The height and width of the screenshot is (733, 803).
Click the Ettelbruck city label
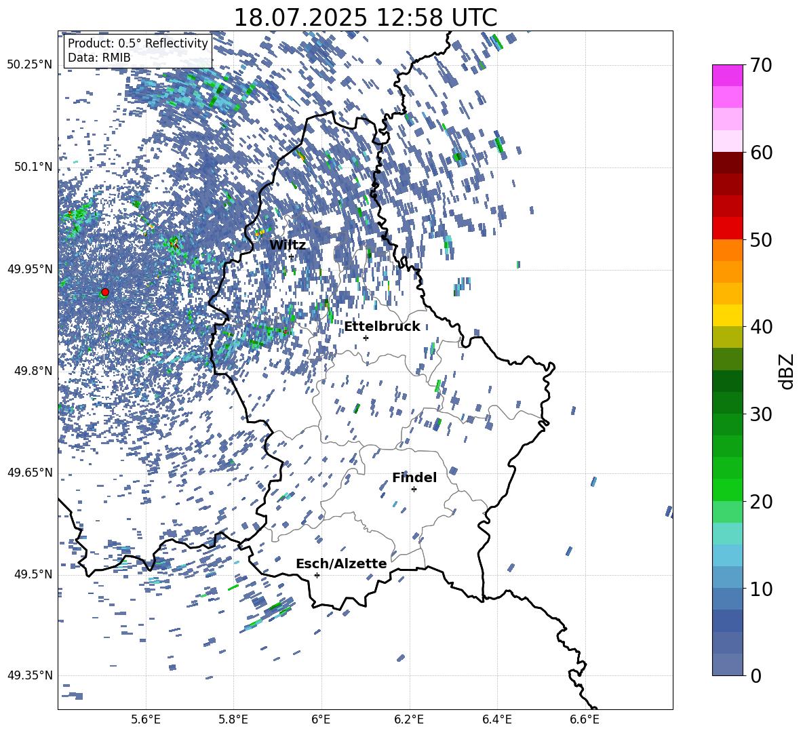tap(382, 327)
